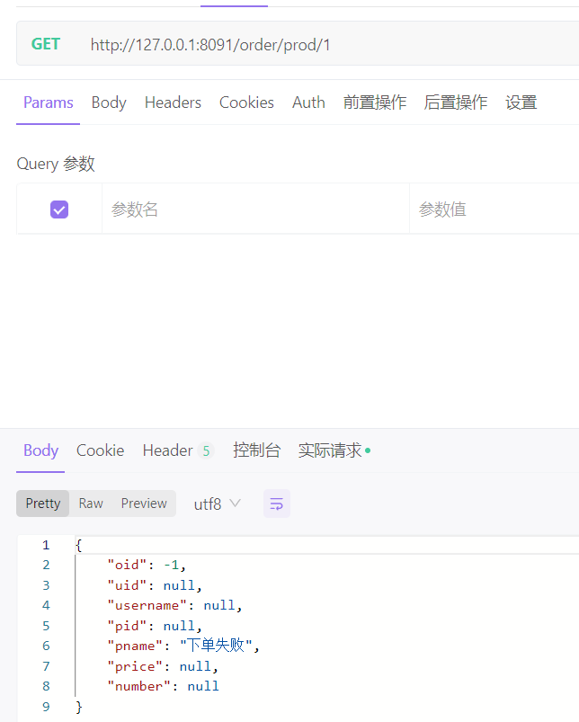Click the "oid": -1 line in response

[147, 565]
